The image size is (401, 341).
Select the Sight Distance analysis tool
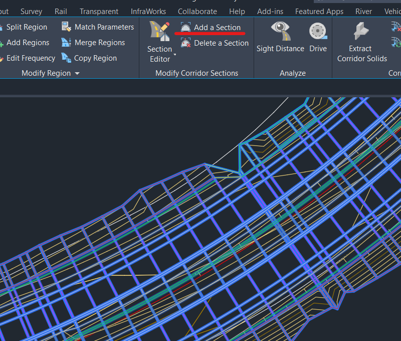280,36
